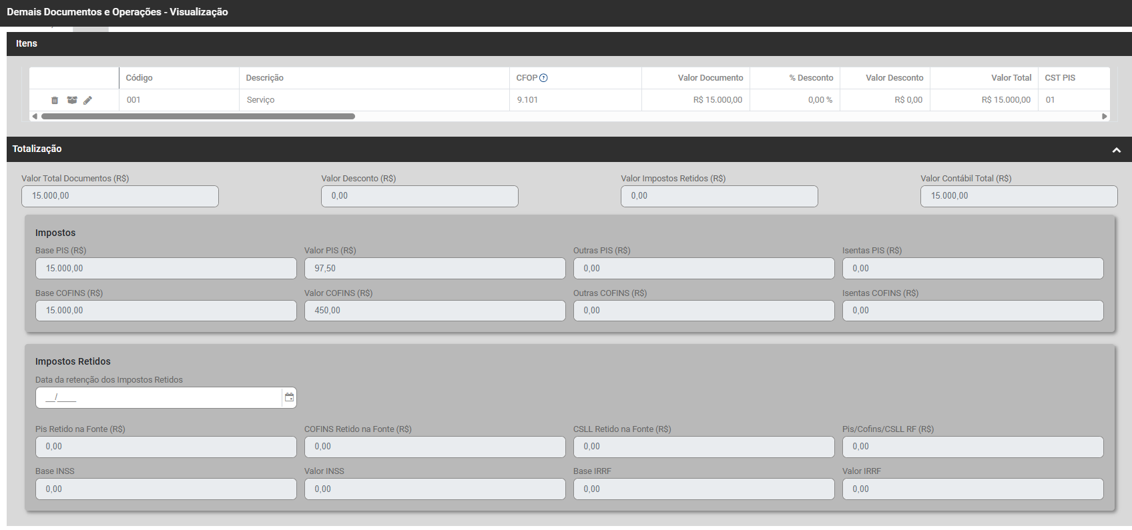This screenshot has height=530, width=1132.
Task: Click the Valor Impostos Retidos (R$) field
Action: (x=720, y=196)
